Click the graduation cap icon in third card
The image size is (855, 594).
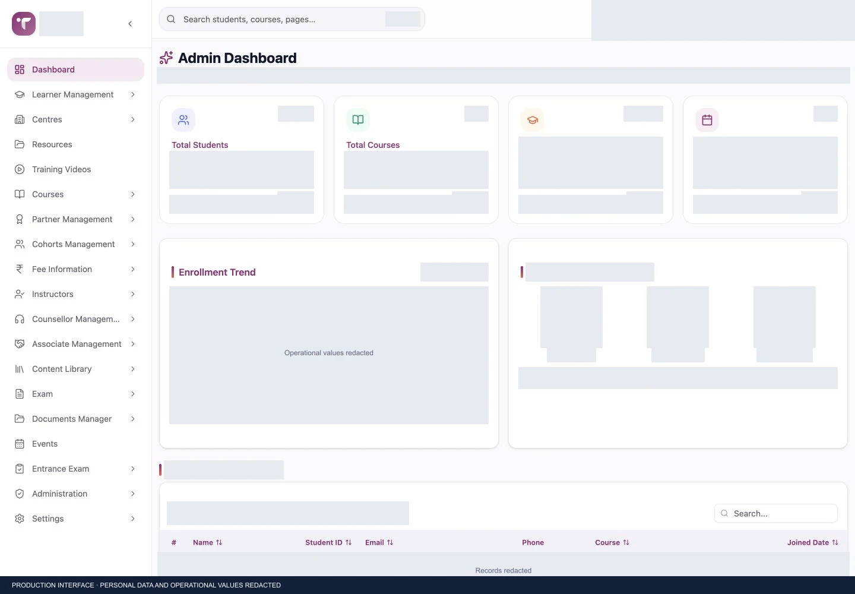(533, 120)
